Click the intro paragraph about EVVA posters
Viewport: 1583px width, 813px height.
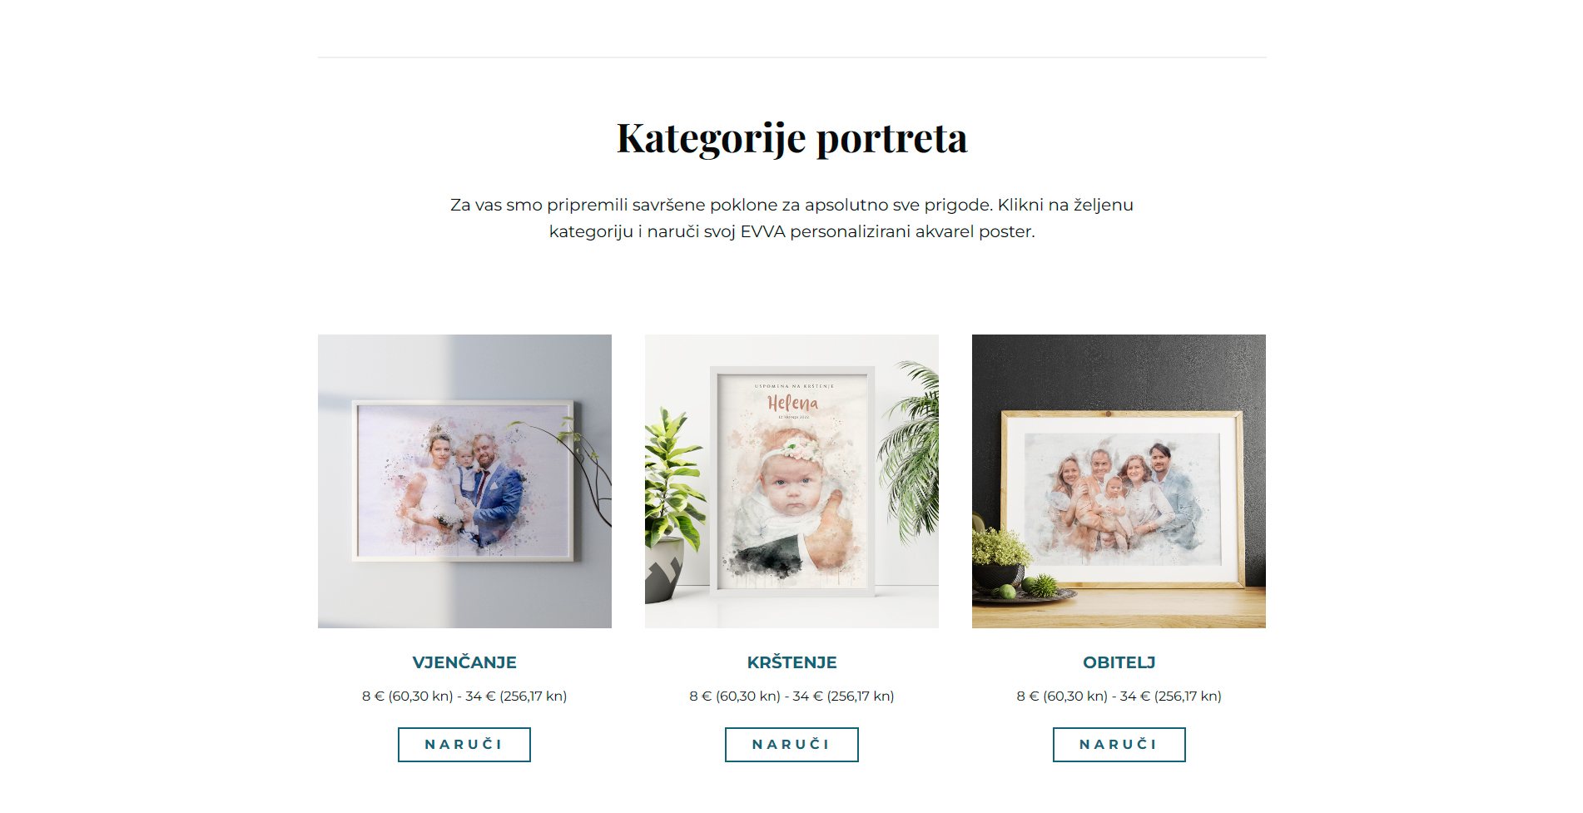tap(791, 218)
